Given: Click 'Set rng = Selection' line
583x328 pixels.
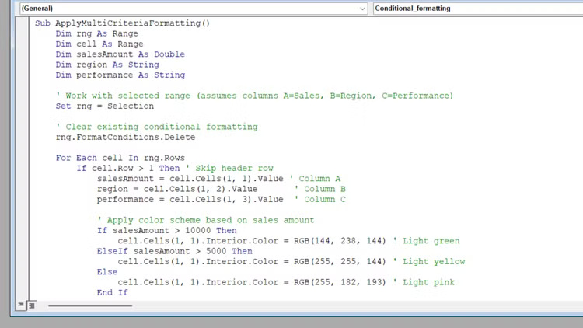Looking at the screenshot, I should [104, 106].
